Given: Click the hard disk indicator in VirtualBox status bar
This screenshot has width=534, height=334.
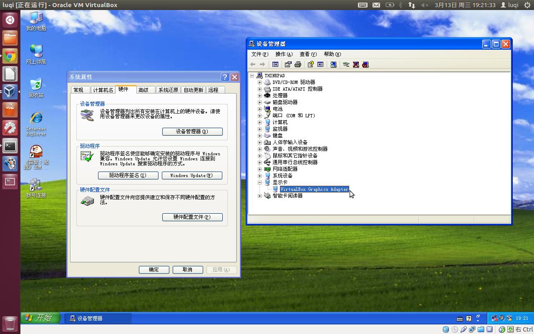Looking at the screenshot, I should click(x=446, y=329).
